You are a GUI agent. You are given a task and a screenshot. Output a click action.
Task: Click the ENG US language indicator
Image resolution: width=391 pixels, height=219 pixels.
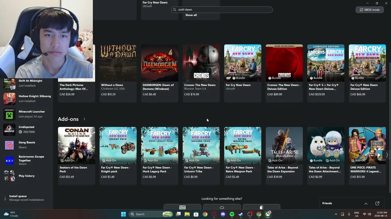pyautogui.click(x=357, y=214)
